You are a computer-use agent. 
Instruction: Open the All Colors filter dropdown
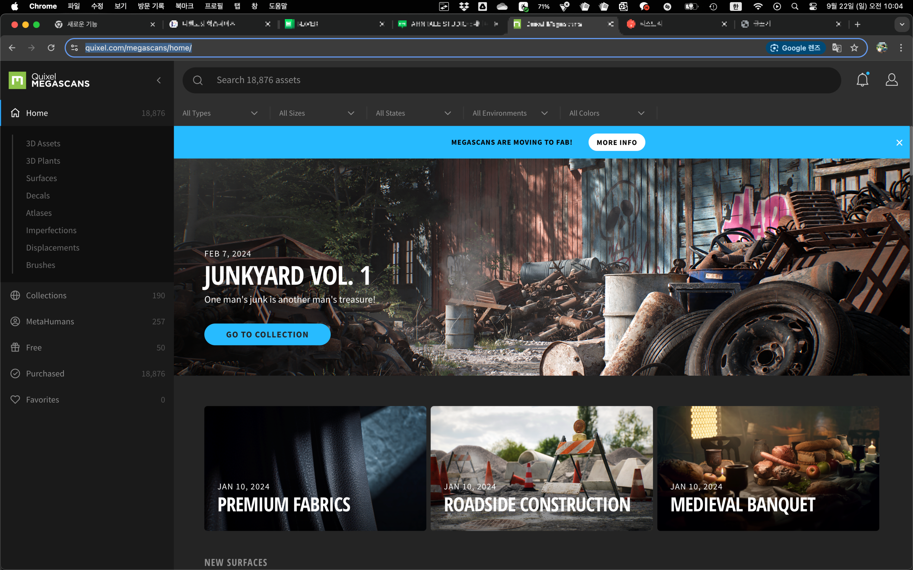pyautogui.click(x=606, y=113)
